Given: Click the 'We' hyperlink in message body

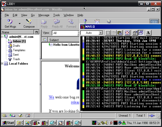Looking at the screenshot, I should click(51, 97).
